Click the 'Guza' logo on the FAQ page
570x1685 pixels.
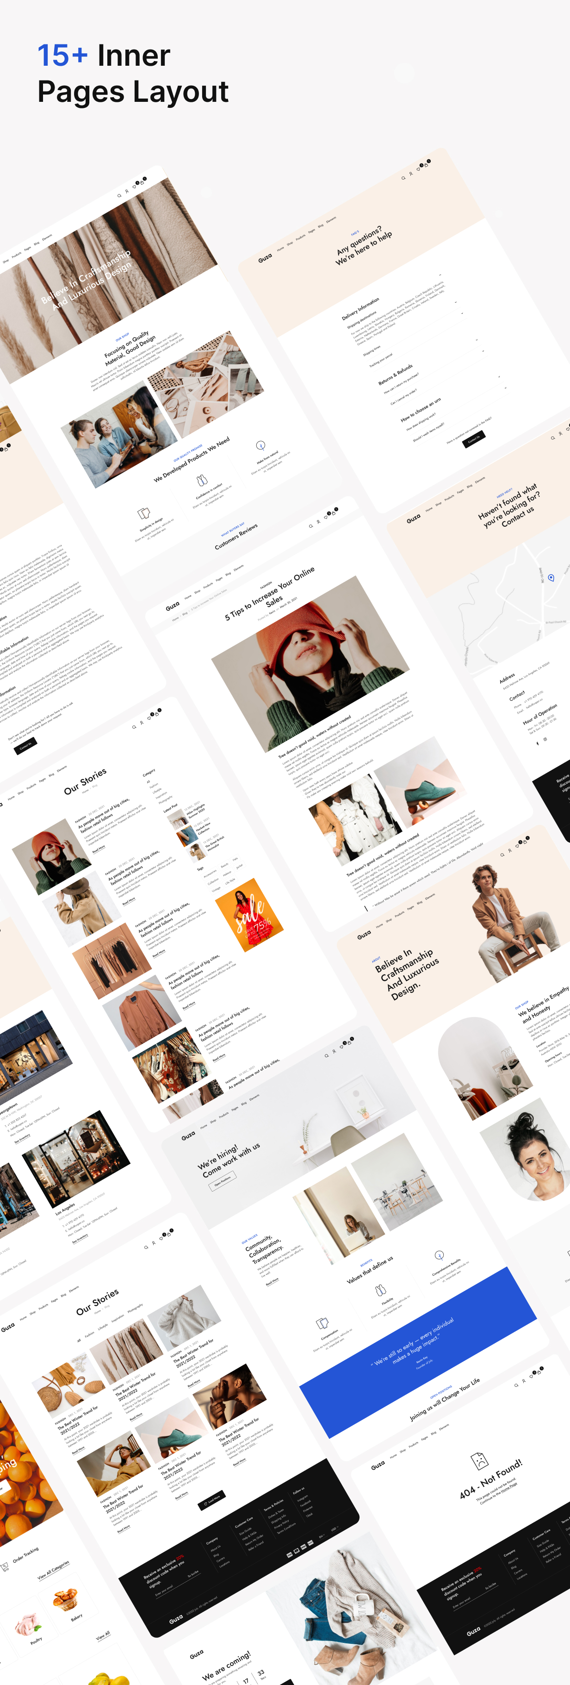tap(265, 258)
